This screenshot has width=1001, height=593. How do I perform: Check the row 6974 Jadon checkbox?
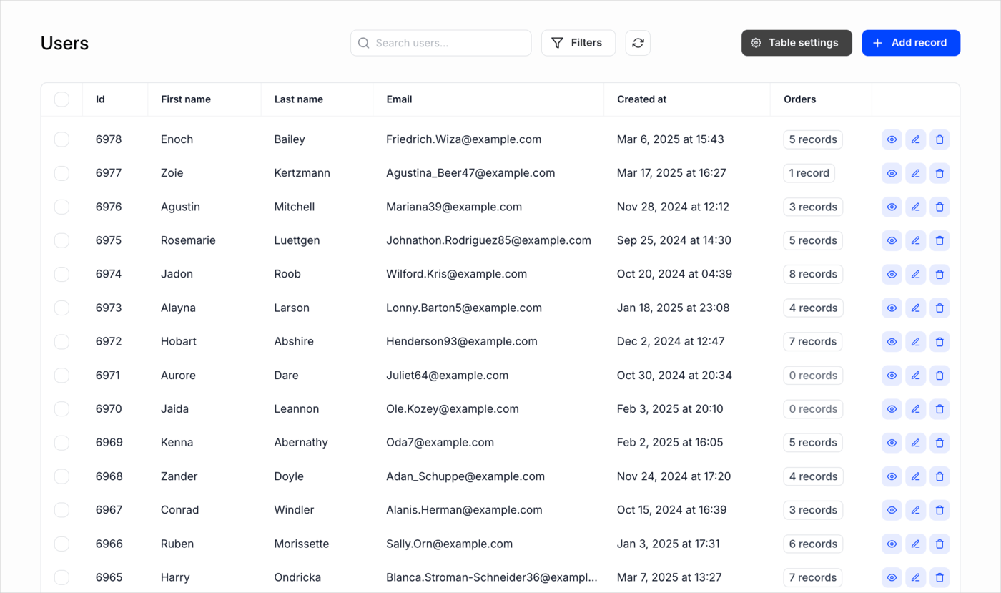tap(62, 274)
